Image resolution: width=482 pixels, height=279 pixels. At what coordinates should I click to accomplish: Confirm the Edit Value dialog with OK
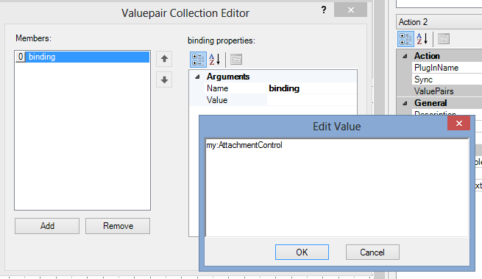pos(302,252)
